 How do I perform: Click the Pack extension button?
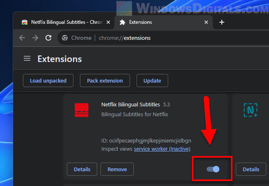(x=105, y=80)
